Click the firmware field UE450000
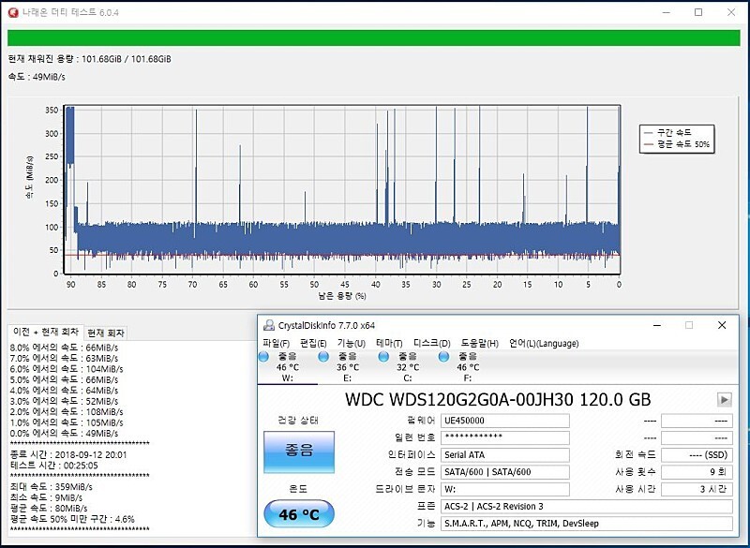 coord(505,421)
